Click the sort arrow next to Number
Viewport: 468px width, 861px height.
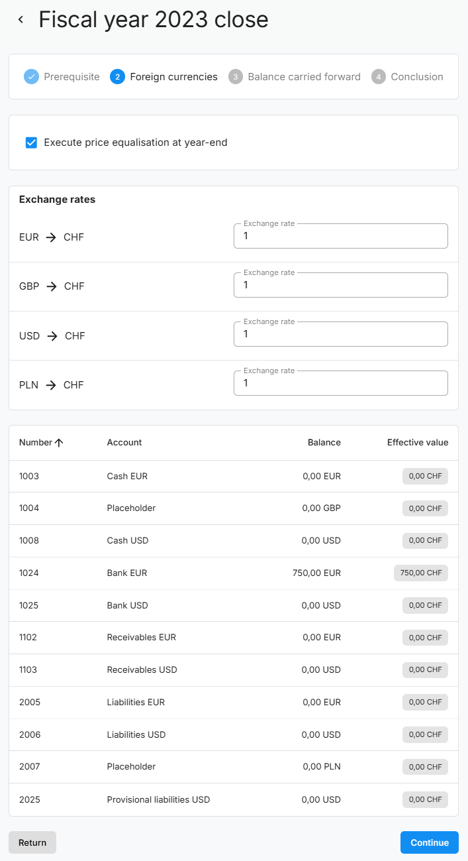click(x=59, y=443)
